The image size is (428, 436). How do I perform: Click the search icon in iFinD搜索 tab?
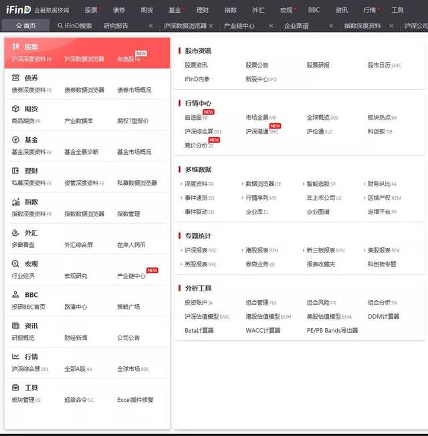(60, 25)
